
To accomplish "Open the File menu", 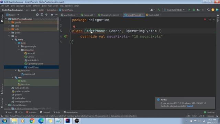I will pos(2,6).
